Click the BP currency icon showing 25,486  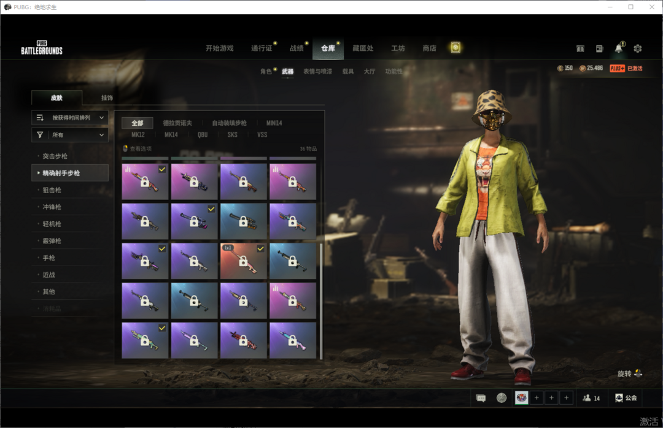[x=582, y=68]
